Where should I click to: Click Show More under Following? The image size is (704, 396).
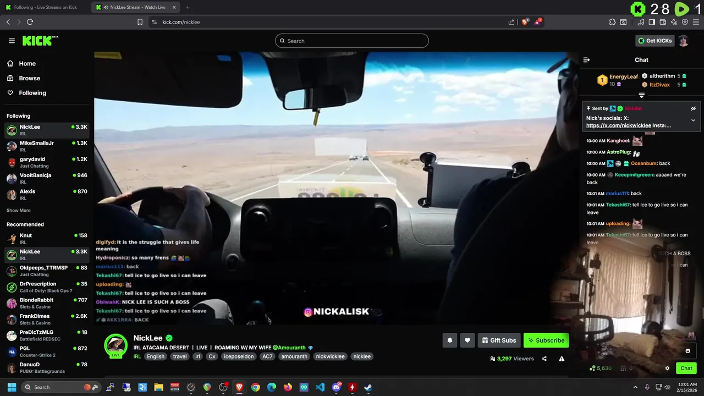[x=18, y=211]
